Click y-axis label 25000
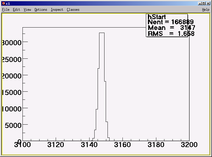The height and width of the screenshot is (157, 212). 12,59
